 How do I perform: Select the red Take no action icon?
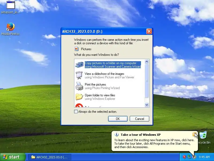pos(79,105)
